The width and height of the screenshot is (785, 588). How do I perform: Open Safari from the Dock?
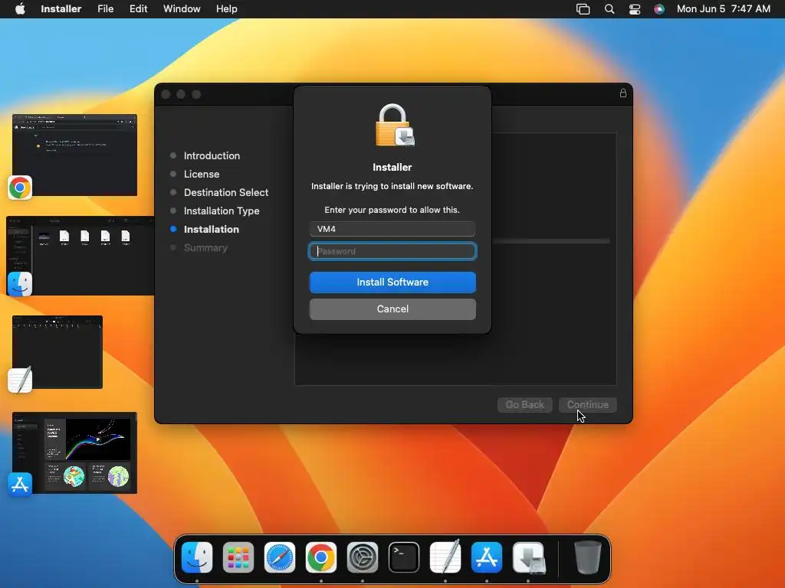point(279,557)
